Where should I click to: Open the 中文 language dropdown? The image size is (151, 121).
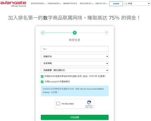pyautogui.click(x=137, y=4)
